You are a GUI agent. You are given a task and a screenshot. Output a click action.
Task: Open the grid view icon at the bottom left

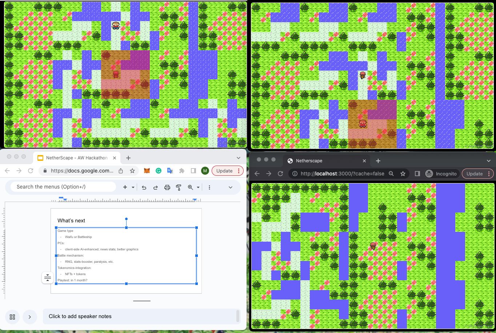[12, 317]
